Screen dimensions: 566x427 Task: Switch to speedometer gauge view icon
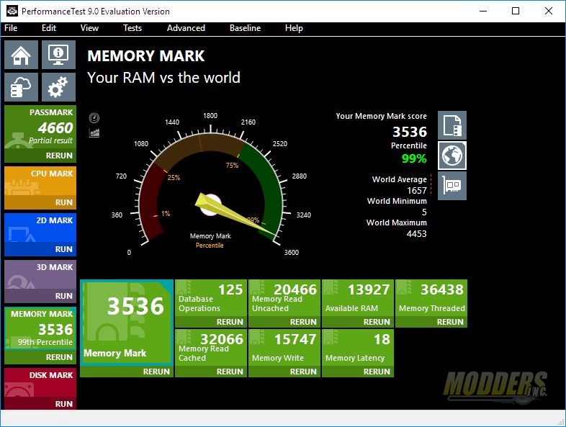click(x=94, y=117)
